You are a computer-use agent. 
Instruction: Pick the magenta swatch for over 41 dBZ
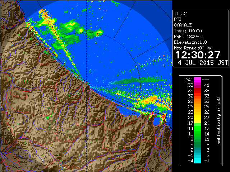coord(198,80)
